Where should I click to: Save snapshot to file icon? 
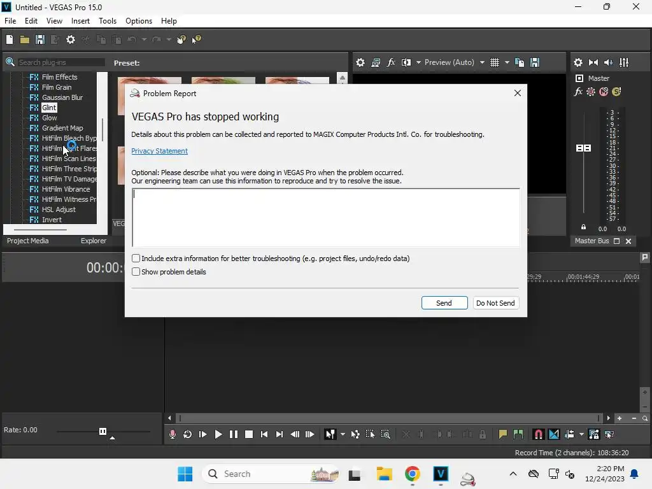[x=535, y=62]
